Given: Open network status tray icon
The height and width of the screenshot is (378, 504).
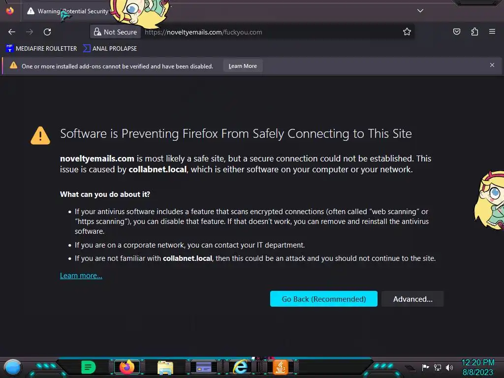Looking at the screenshot, I should (438, 367).
